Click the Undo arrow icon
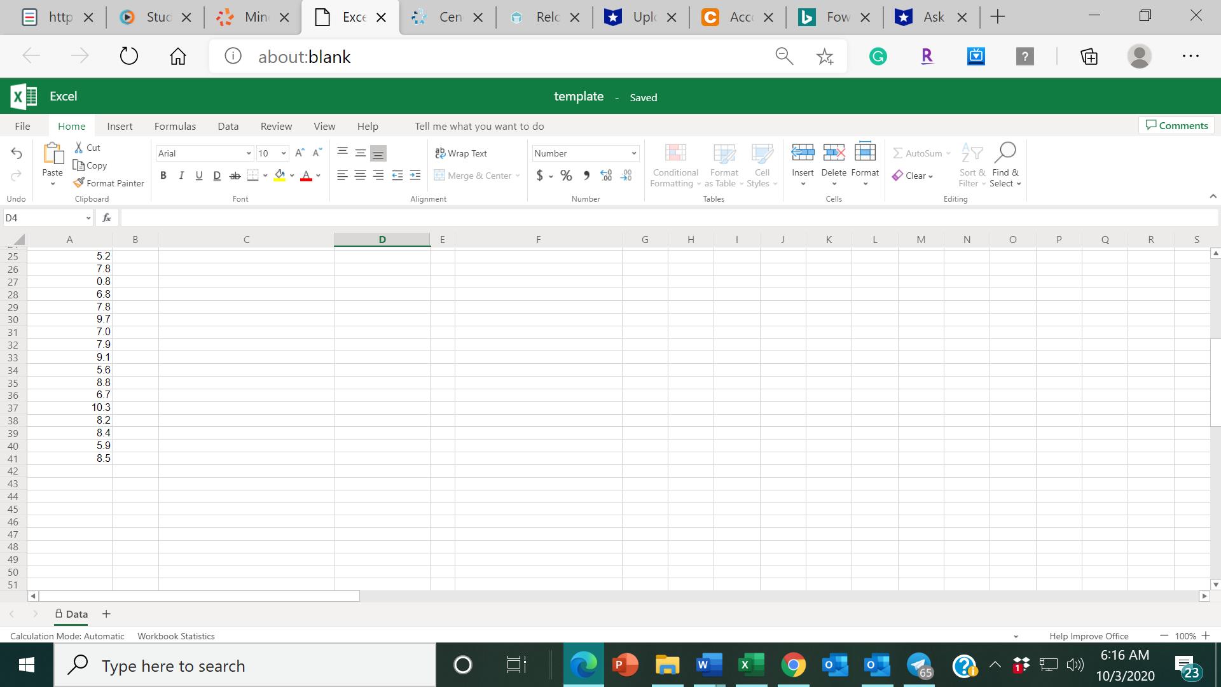 [x=17, y=153]
